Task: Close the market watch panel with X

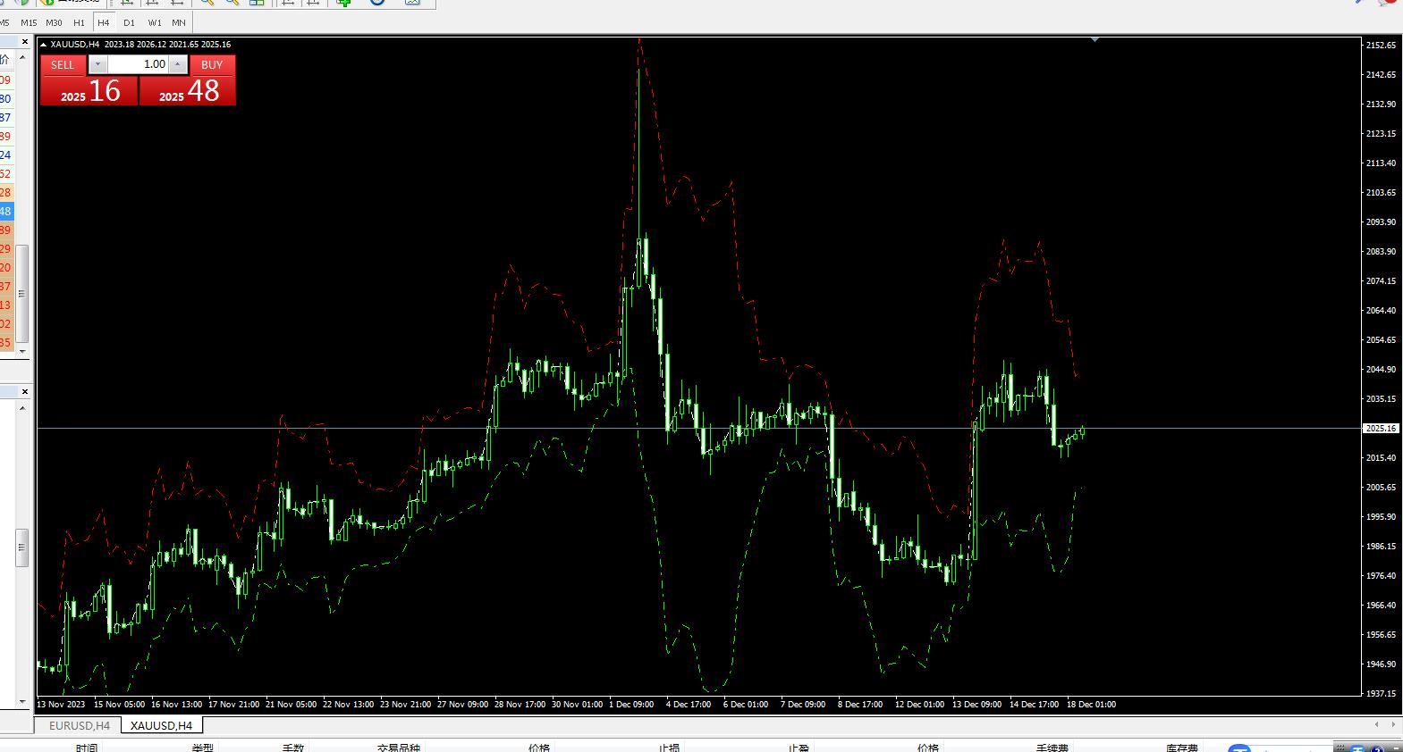Action: 24,41
